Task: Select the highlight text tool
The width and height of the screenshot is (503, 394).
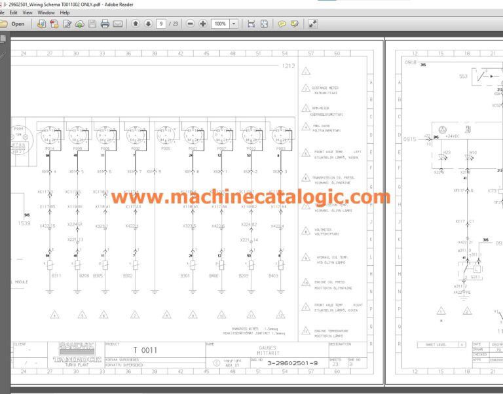Action: point(295,24)
